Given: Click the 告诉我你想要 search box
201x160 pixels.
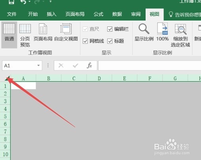Looking at the screenshot, I should pyautogui.click(x=185, y=14).
